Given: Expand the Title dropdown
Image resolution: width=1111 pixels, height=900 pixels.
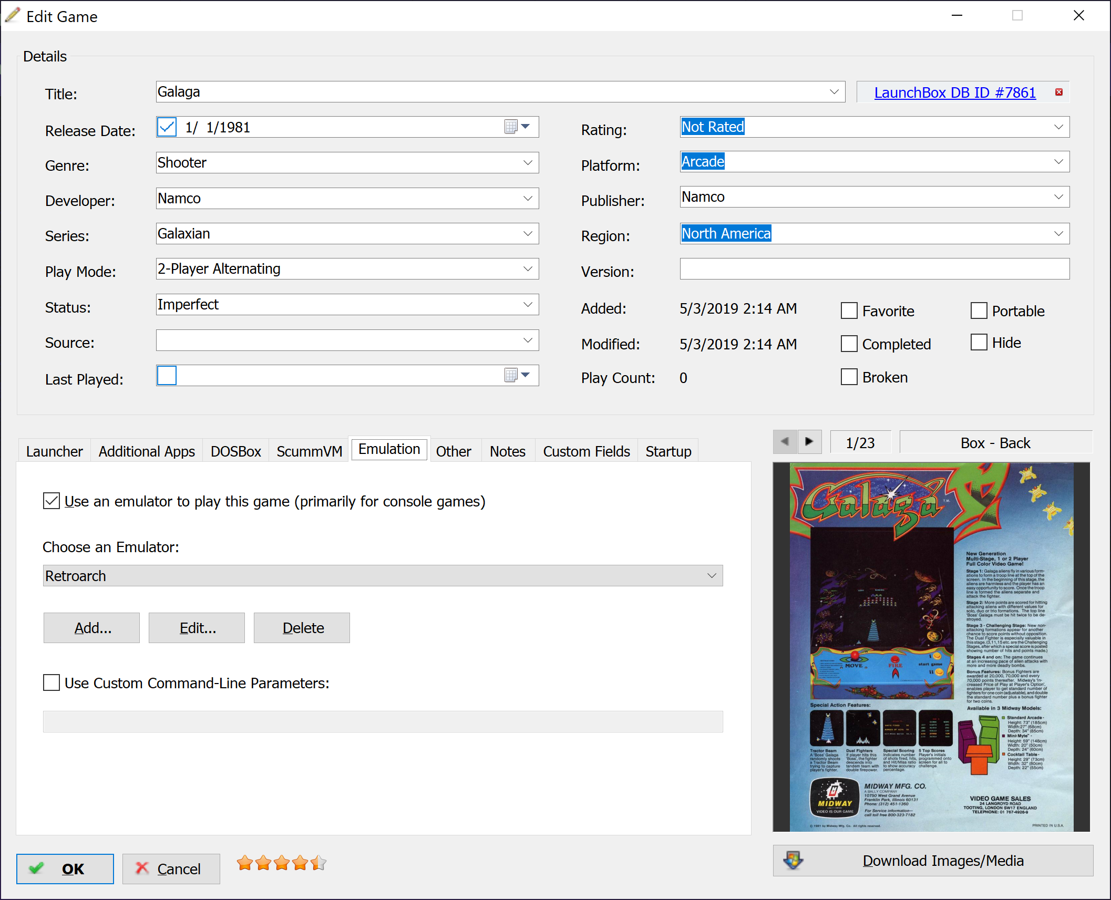Looking at the screenshot, I should tap(834, 92).
